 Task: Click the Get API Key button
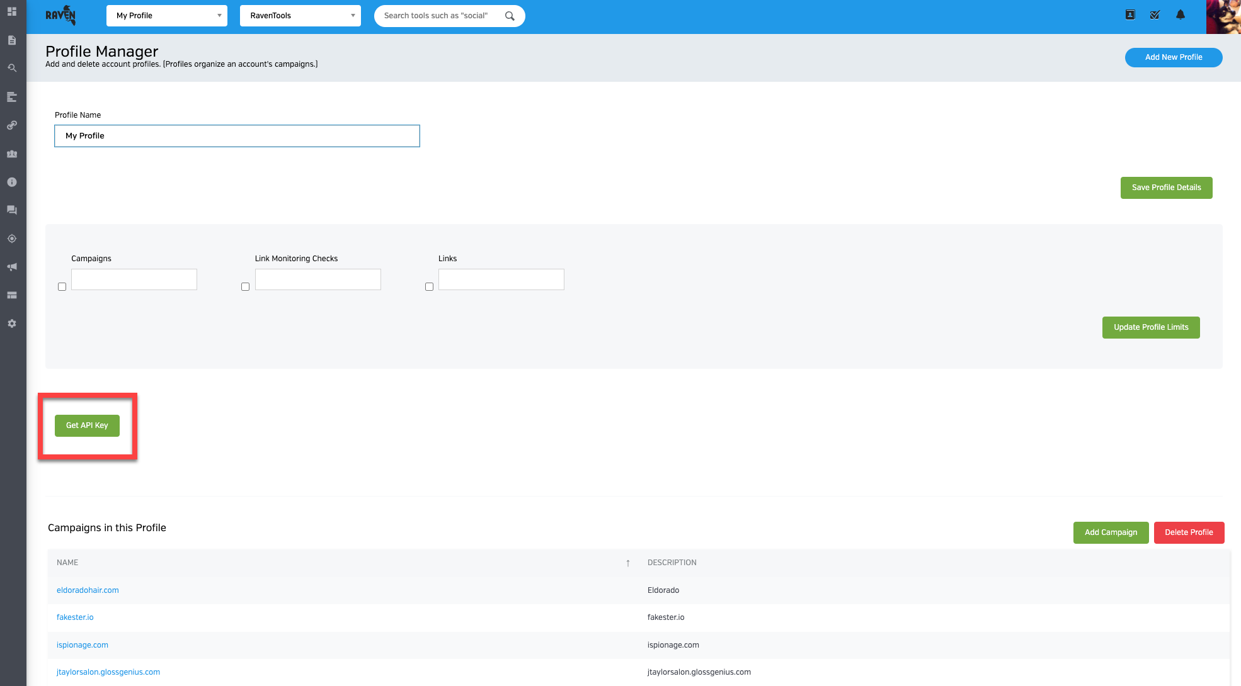(87, 425)
